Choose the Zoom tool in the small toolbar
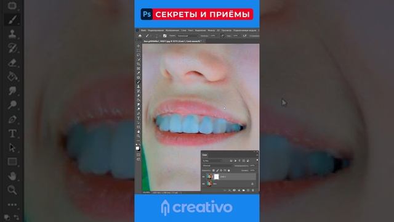 point(139,136)
